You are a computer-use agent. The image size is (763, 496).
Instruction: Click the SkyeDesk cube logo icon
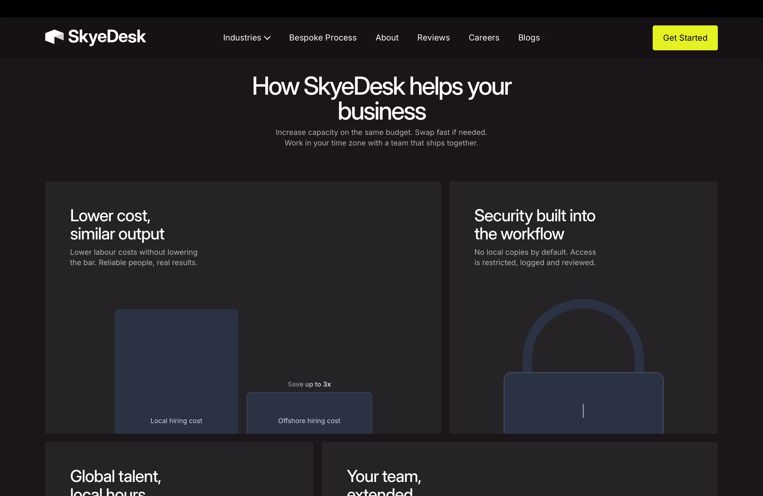pos(54,37)
